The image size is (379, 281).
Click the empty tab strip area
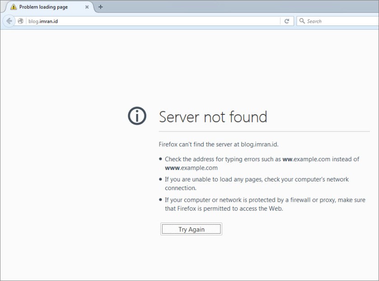point(226,7)
